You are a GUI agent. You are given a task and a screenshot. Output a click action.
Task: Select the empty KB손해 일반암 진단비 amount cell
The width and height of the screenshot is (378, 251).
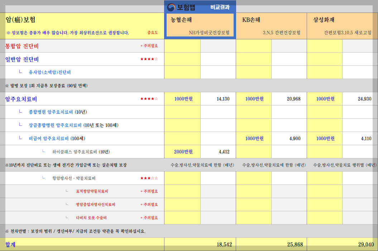[x=254, y=59]
